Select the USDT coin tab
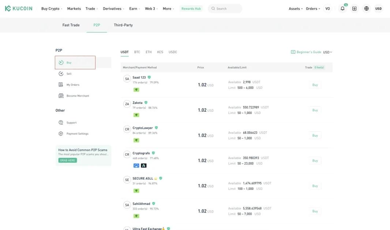 coord(125,52)
